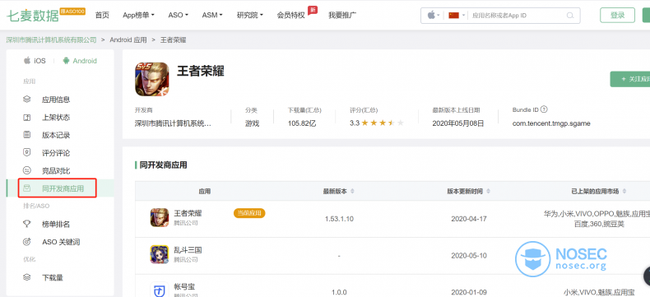This screenshot has width=650, height=297.
Task: Expand the ASM dropdown menu
Action: click(212, 16)
